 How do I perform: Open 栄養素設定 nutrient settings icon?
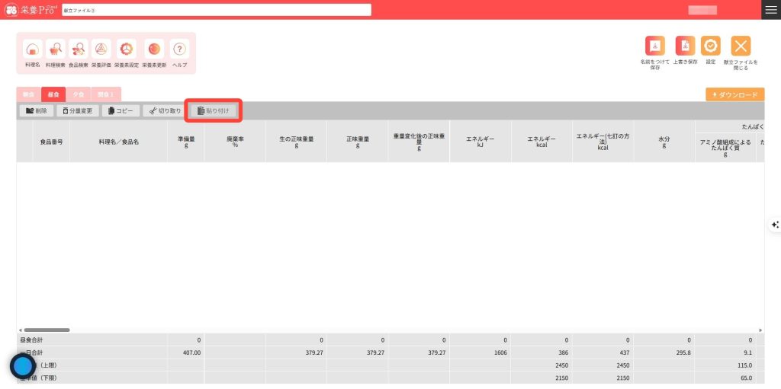click(127, 49)
